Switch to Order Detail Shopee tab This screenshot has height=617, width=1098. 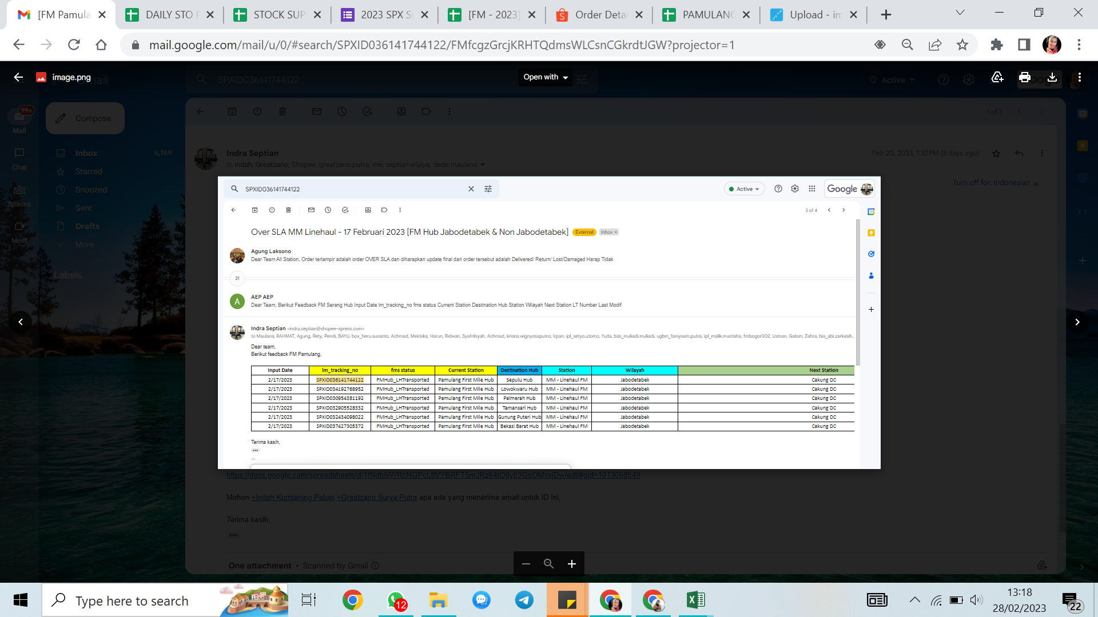599,15
